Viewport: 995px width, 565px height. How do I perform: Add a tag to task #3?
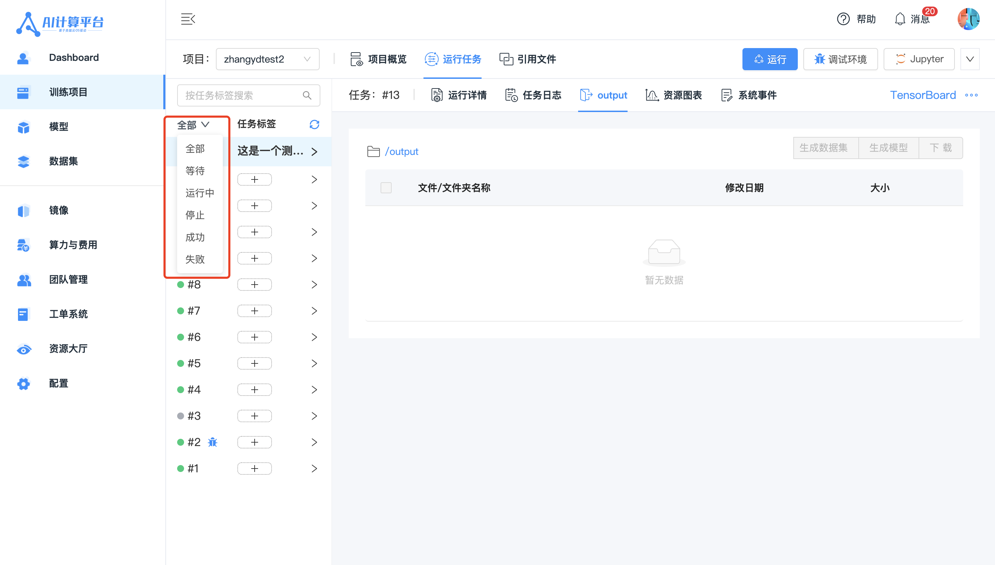pyautogui.click(x=254, y=416)
